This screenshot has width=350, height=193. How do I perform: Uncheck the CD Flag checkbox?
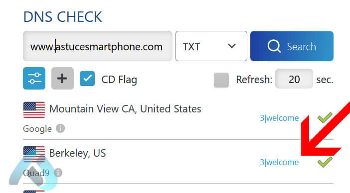[x=87, y=79]
